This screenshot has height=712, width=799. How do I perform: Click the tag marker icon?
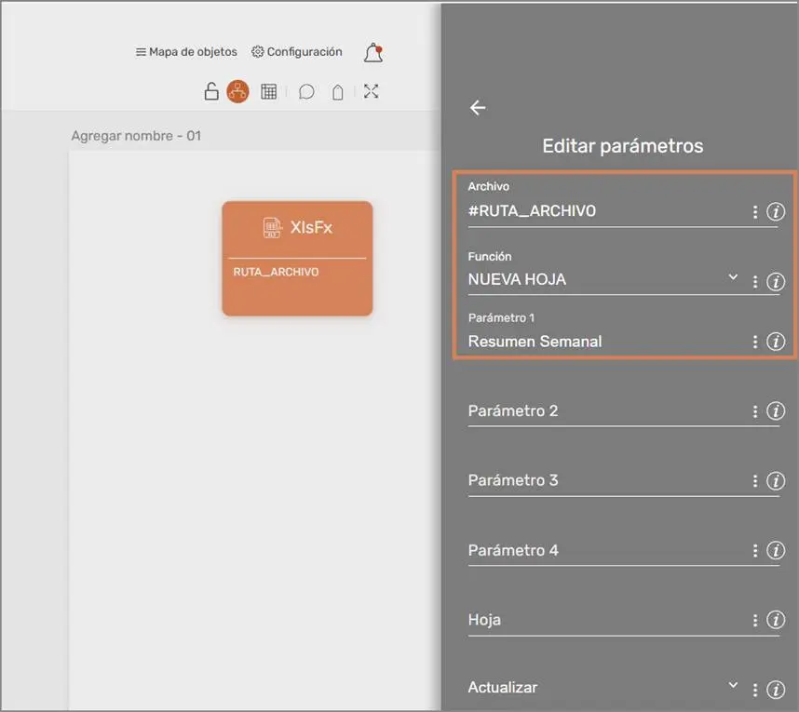pyautogui.click(x=337, y=92)
